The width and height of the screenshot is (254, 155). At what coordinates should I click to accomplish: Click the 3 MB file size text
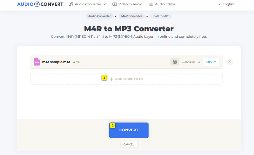coord(77,62)
